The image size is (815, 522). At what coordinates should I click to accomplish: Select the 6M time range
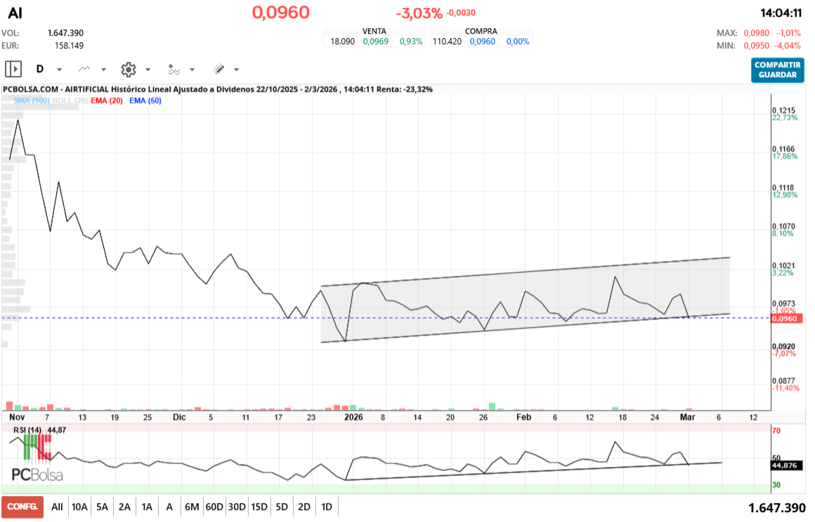pyautogui.click(x=192, y=507)
